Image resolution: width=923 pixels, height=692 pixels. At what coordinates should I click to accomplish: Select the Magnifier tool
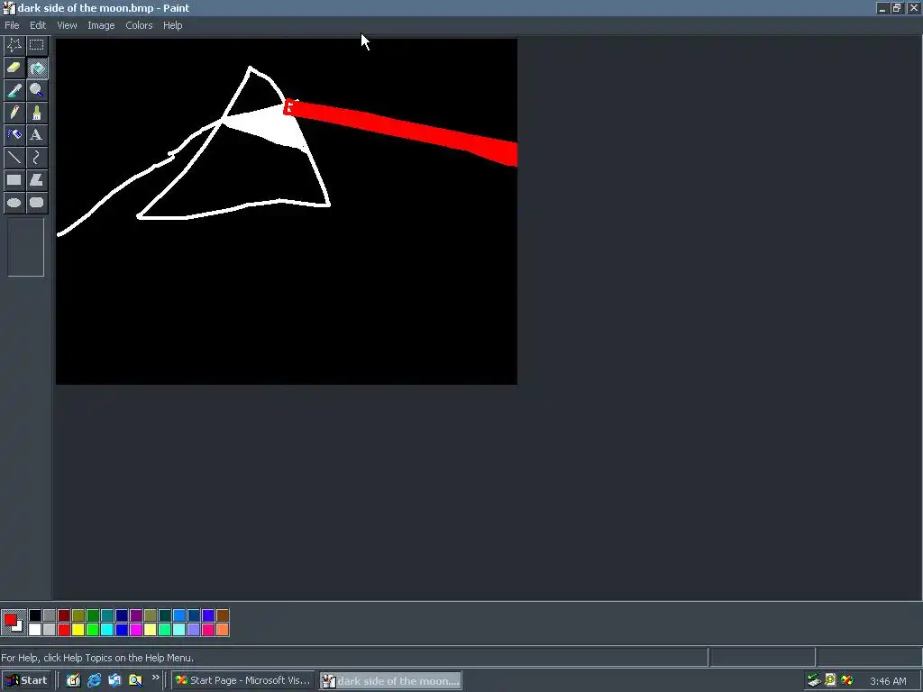(x=36, y=90)
